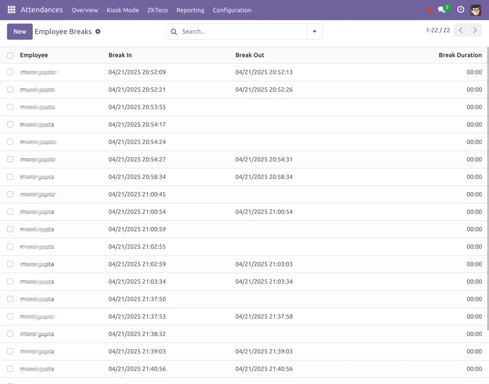Viewport: 489px width, 384px height.
Task: Open the clock activities icon
Action: coord(461,10)
